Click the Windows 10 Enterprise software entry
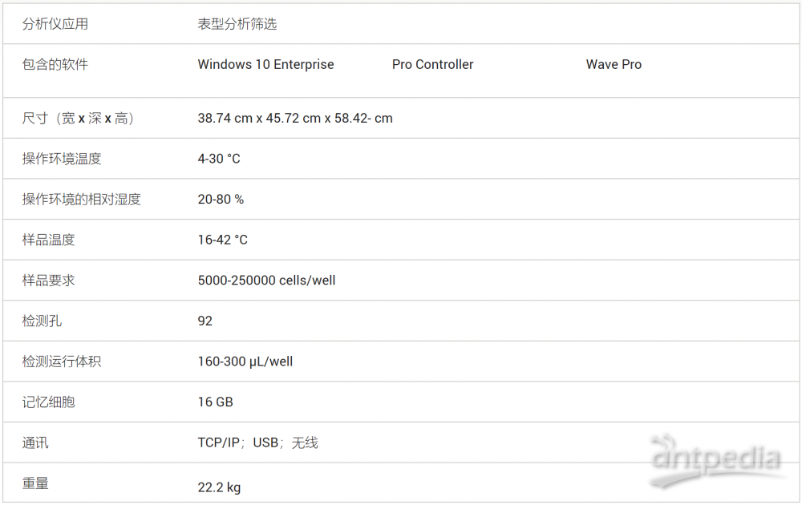The width and height of the screenshot is (802, 505). click(265, 64)
